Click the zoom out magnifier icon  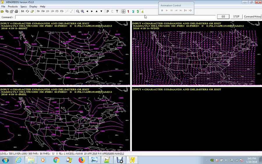point(78,11)
